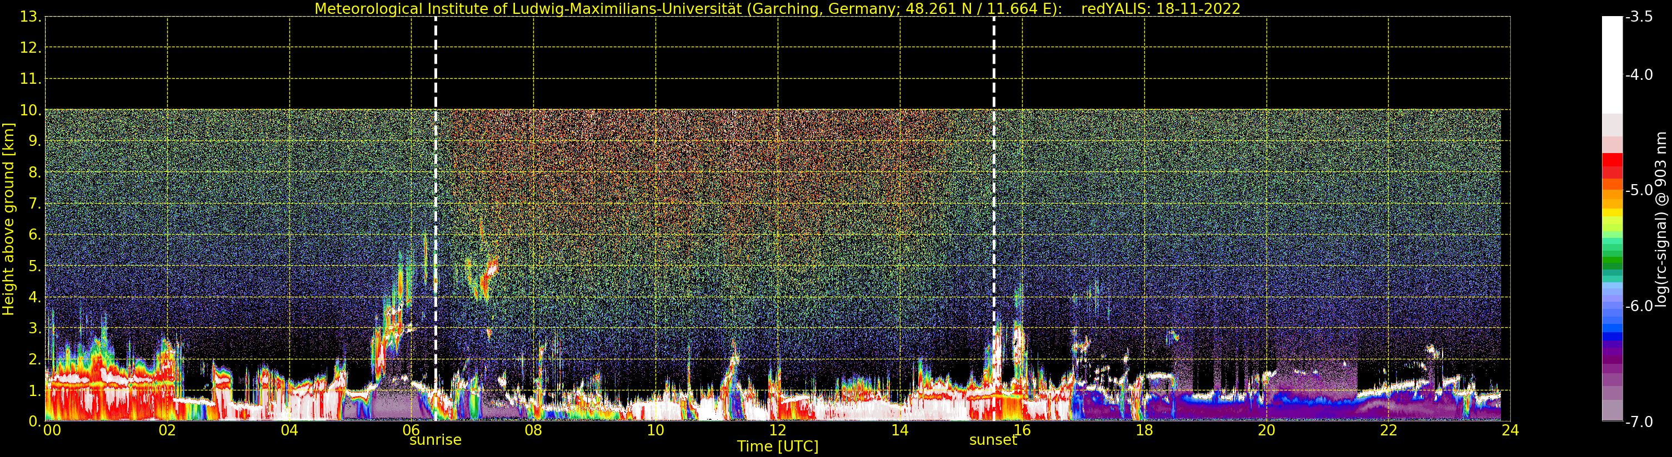
Task: Click the 'log(rc-signal) @903 nm' colorbar label
Action: (1661, 219)
